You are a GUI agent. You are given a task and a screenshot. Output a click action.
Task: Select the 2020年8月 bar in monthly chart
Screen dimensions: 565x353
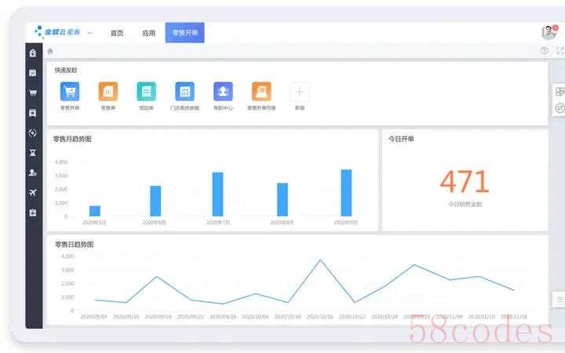[x=282, y=199]
